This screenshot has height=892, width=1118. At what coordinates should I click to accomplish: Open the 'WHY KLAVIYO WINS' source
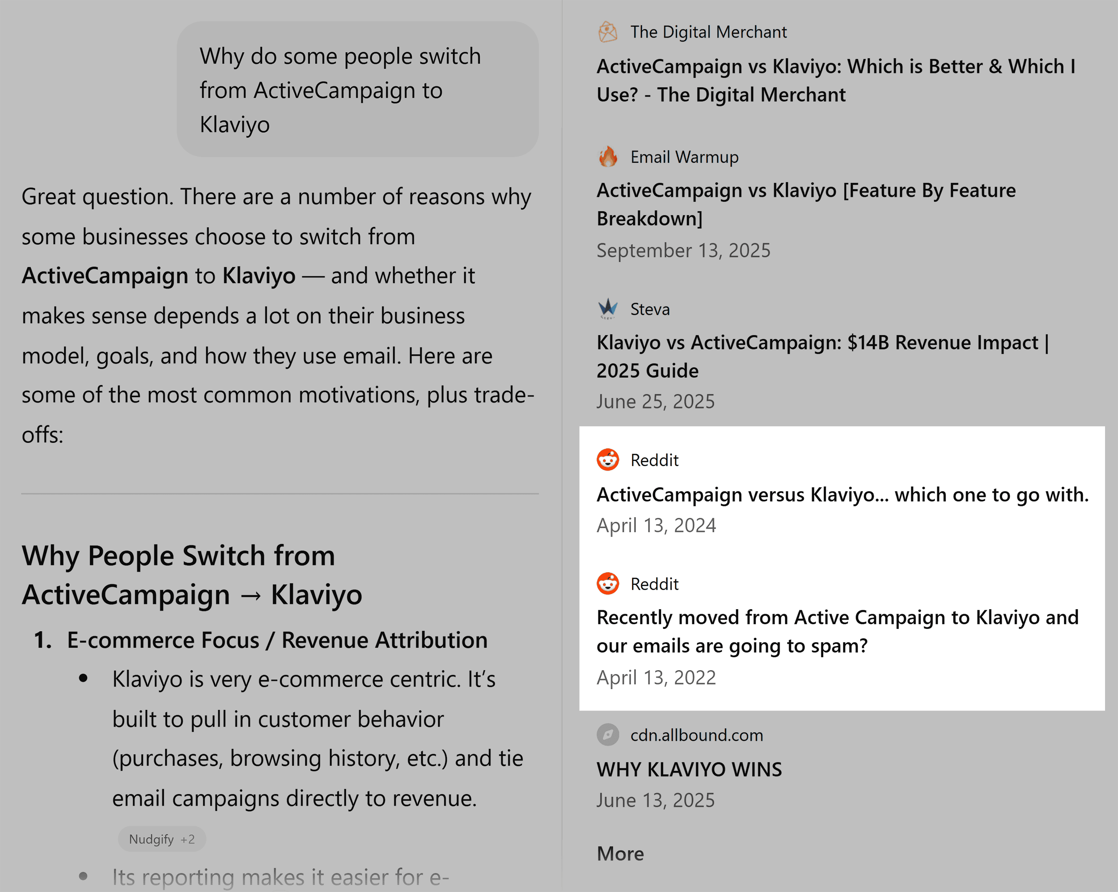(x=689, y=769)
